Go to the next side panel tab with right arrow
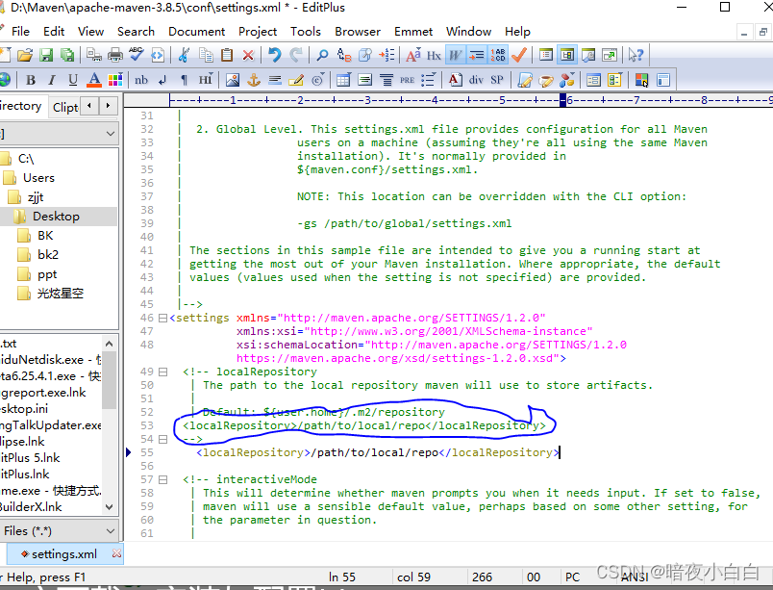The width and height of the screenshot is (773, 590). click(108, 106)
